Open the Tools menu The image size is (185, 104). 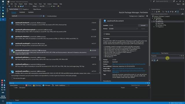pos(40,4)
